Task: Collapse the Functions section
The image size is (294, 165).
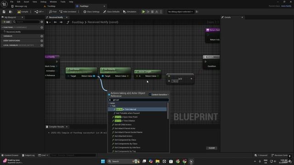Action: (x=2, y=27)
